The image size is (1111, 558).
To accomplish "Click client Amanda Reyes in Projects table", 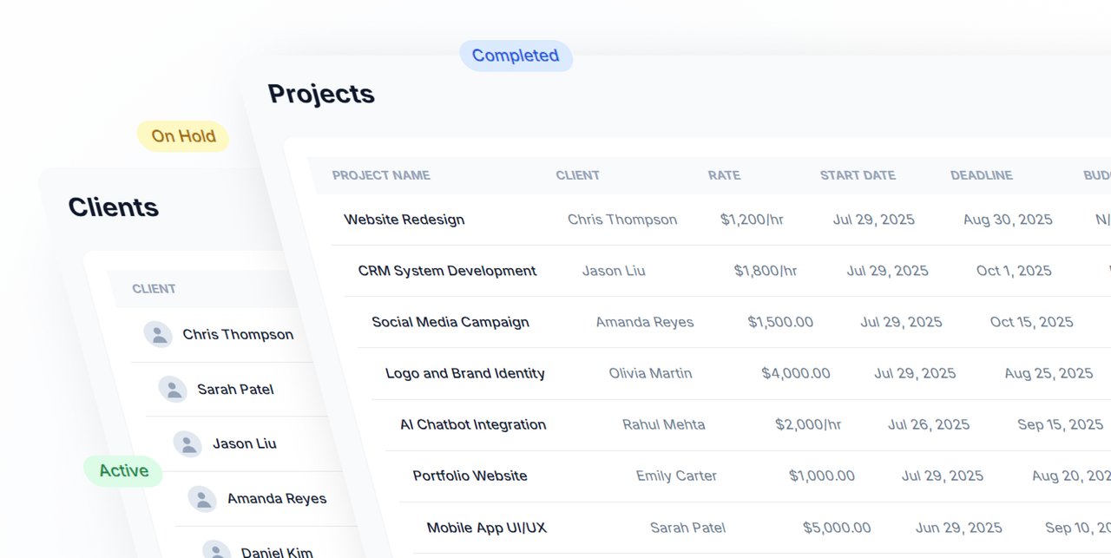I will pos(645,322).
